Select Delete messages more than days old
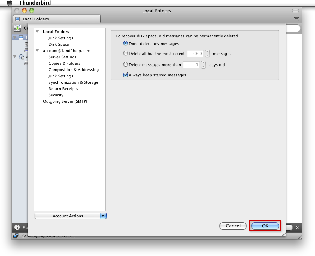 click(126, 64)
